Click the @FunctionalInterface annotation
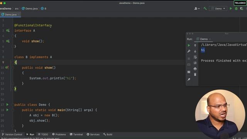Image resolution: width=247 pixels, height=139 pixels. (33, 25)
